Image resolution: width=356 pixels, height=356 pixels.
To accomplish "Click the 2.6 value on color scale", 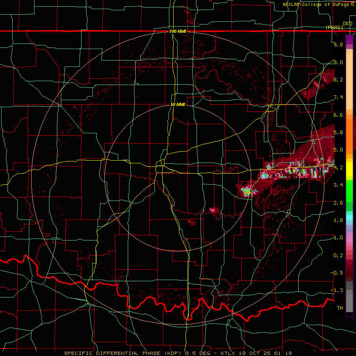I will pyautogui.click(x=338, y=203).
